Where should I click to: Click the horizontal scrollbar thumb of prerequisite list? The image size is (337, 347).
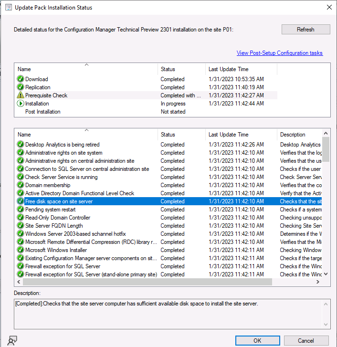pos(147,282)
